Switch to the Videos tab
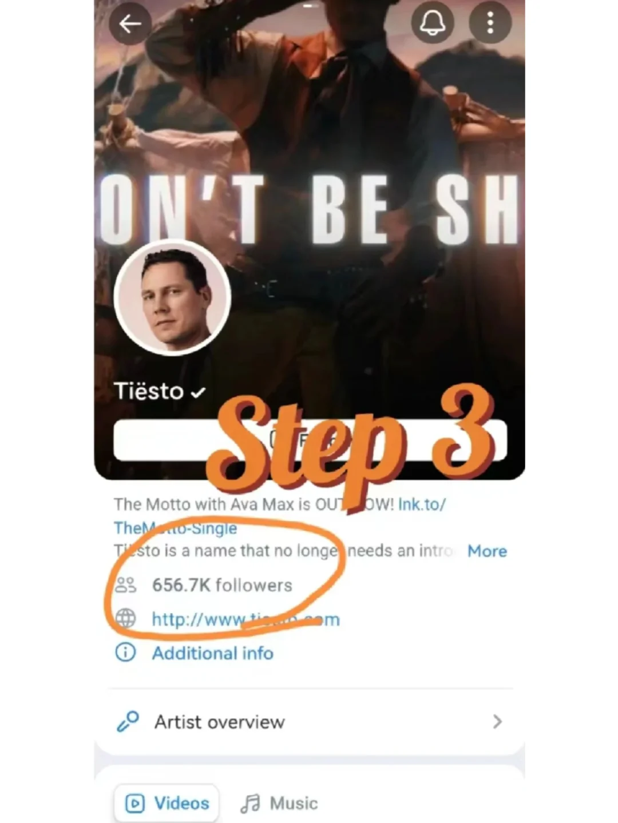Image resolution: width=618 pixels, height=823 pixels. point(167,804)
